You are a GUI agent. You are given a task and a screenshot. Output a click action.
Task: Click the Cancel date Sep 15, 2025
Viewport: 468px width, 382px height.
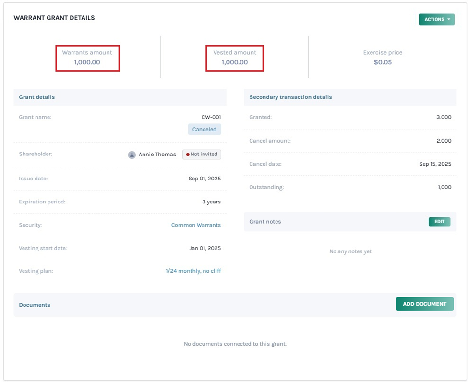(435, 164)
